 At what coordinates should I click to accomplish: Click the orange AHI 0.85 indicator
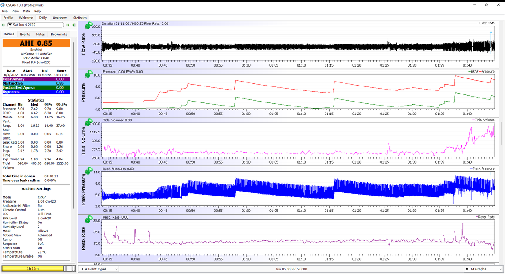point(36,43)
